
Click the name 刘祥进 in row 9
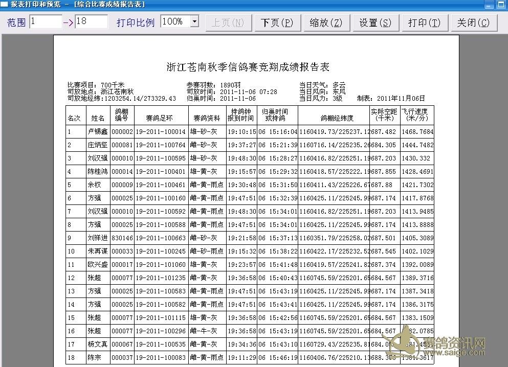[98, 238]
